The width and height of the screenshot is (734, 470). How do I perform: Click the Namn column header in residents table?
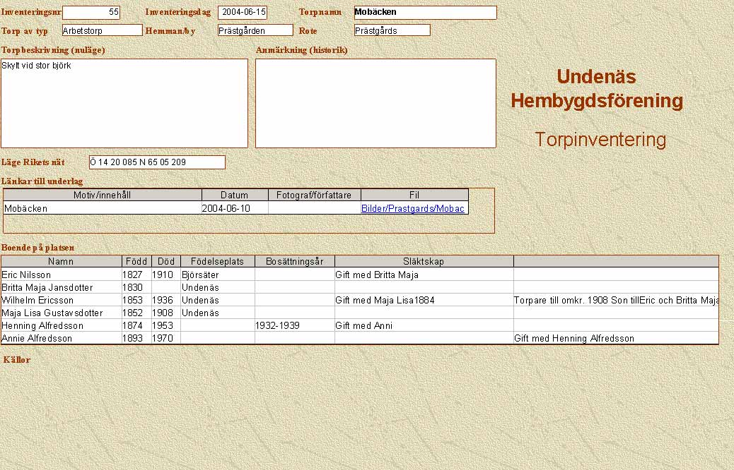pyautogui.click(x=61, y=261)
